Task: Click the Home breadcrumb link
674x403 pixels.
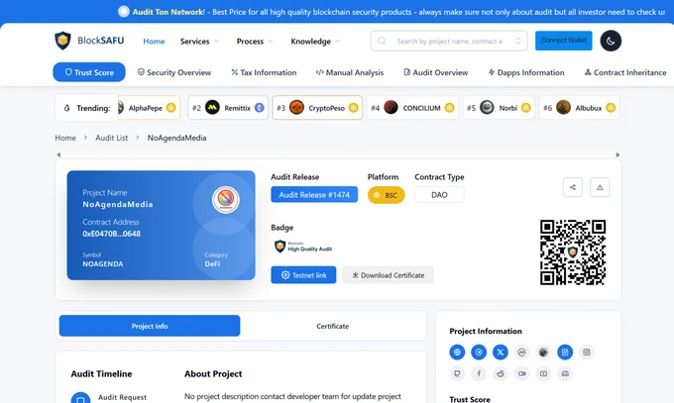Action: tap(65, 138)
